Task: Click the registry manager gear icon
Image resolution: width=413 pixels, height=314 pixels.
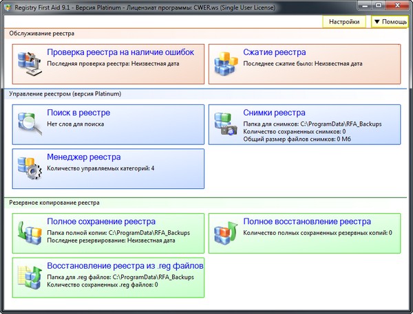Action: (30, 168)
